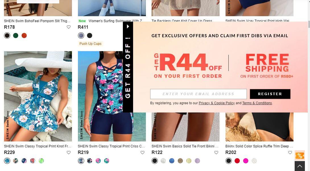This screenshot has height=171, width=310.
Task: Choose the red swatch under R178
Action: (x=24, y=36)
